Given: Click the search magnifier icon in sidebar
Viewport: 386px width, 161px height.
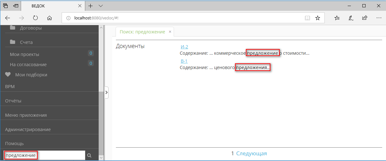Looking at the screenshot, I should pos(89,155).
